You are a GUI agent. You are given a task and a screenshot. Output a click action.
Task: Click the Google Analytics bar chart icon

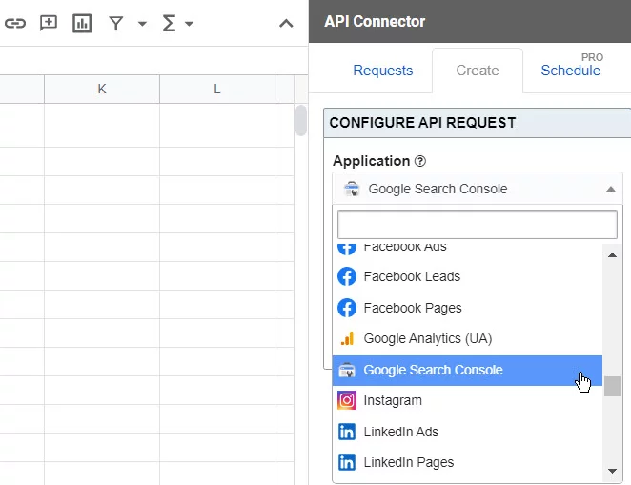click(347, 338)
